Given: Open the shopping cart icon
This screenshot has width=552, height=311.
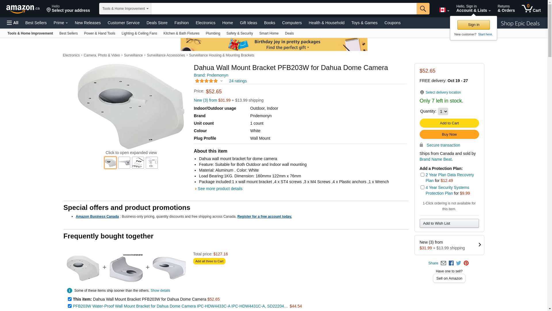Looking at the screenshot, I should 531,9.
